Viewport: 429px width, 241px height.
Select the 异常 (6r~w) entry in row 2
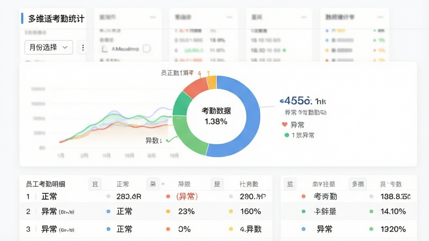click(58, 211)
